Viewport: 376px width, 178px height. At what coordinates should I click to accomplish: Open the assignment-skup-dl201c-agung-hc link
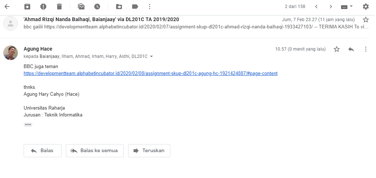tap(151, 74)
